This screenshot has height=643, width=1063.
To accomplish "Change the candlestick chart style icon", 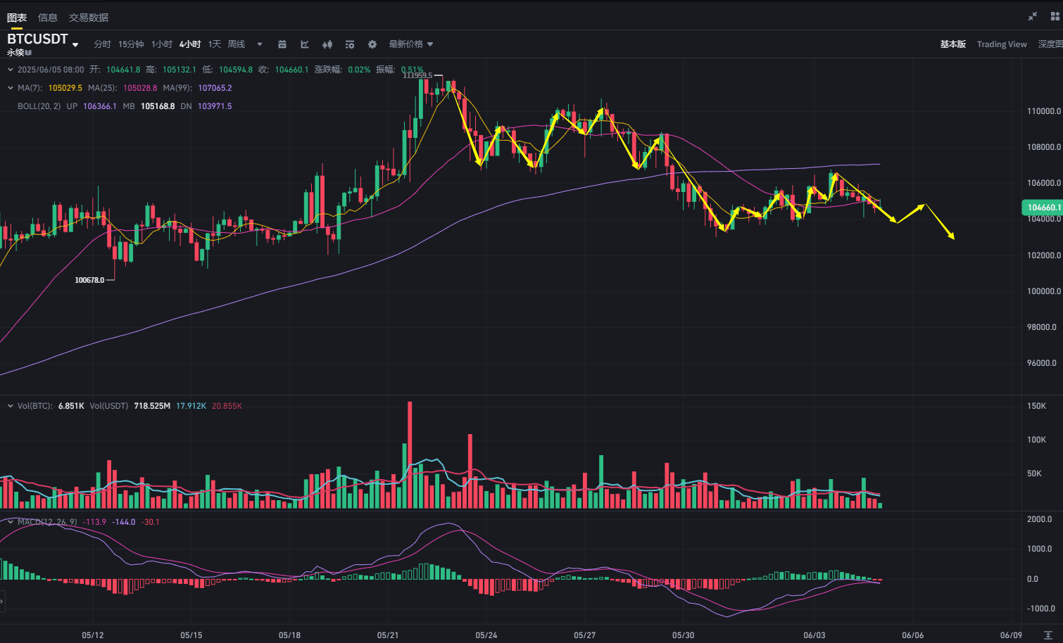I will [327, 44].
